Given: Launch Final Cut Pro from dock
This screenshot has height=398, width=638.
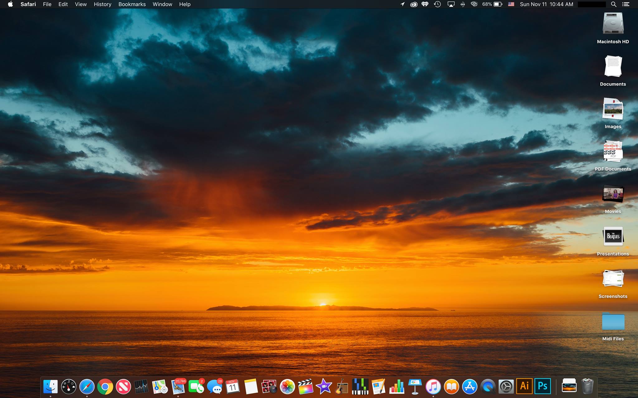Looking at the screenshot, I should (305, 387).
